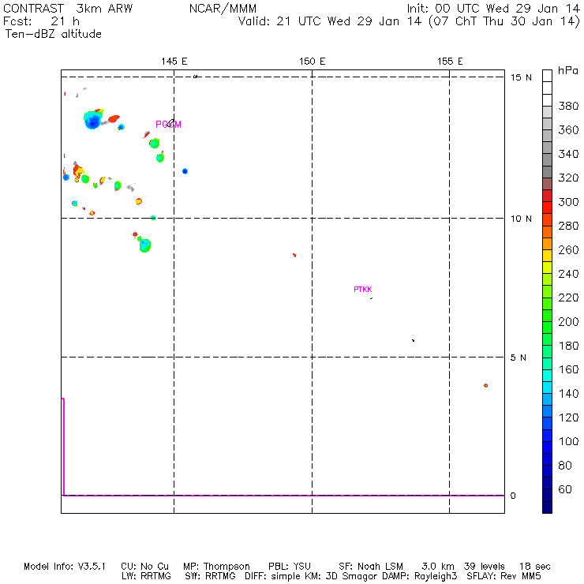Image resolution: width=584 pixels, height=584 pixels.
Task: Click the "SW: RRTMG" model setting
Action: click(211, 576)
